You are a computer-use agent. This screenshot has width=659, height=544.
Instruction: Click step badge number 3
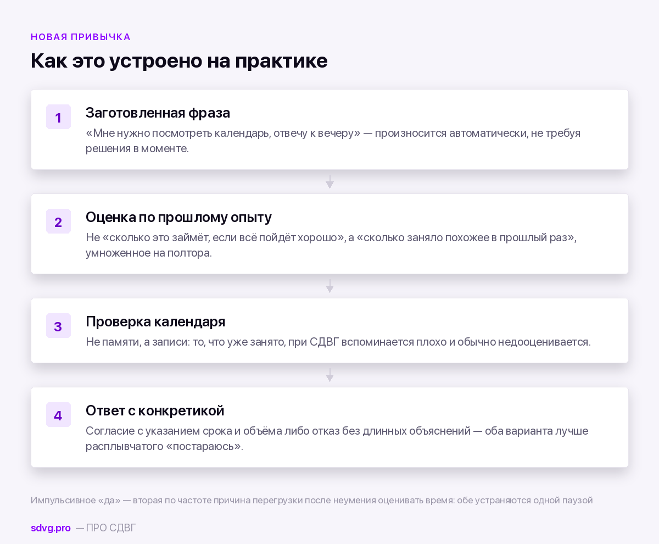coord(58,326)
